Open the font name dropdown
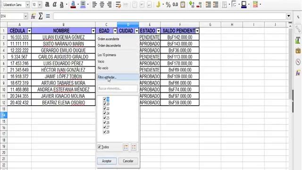This screenshot has width=302, height=170. [27, 5]
